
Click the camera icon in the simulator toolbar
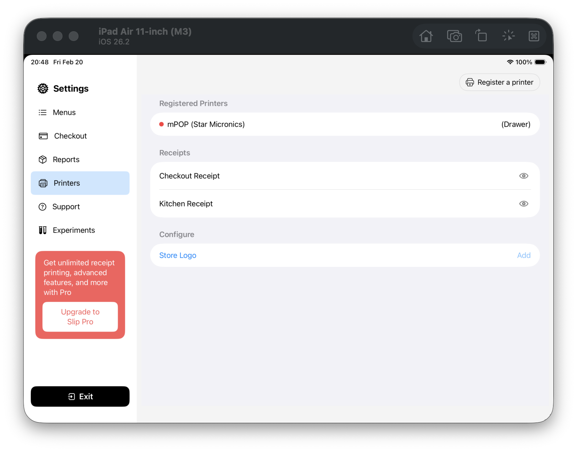tap(454, 36)
